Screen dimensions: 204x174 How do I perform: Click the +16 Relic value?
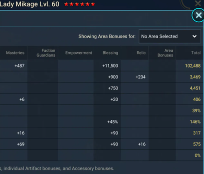pyautogui.click(x=142, y=144)
